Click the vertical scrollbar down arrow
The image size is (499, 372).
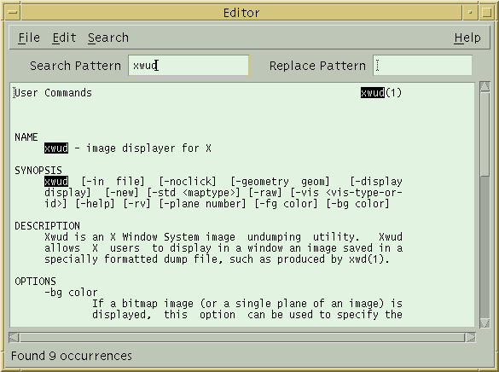pos(484,323)
